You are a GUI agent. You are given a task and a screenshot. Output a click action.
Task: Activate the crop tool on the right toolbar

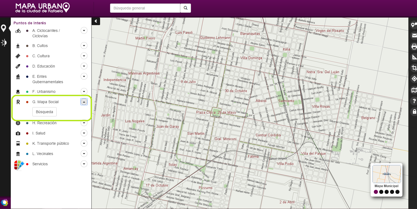[414, 68]
